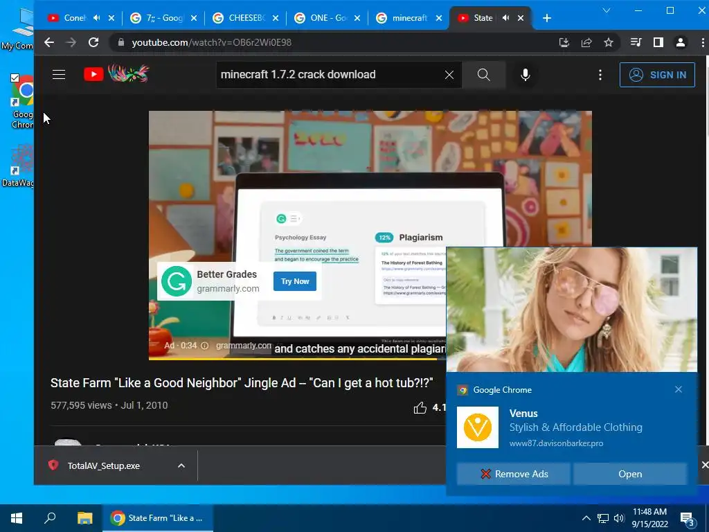709x532 pixels.
Task: Go to YouTube home via logo
Action: 116,73
